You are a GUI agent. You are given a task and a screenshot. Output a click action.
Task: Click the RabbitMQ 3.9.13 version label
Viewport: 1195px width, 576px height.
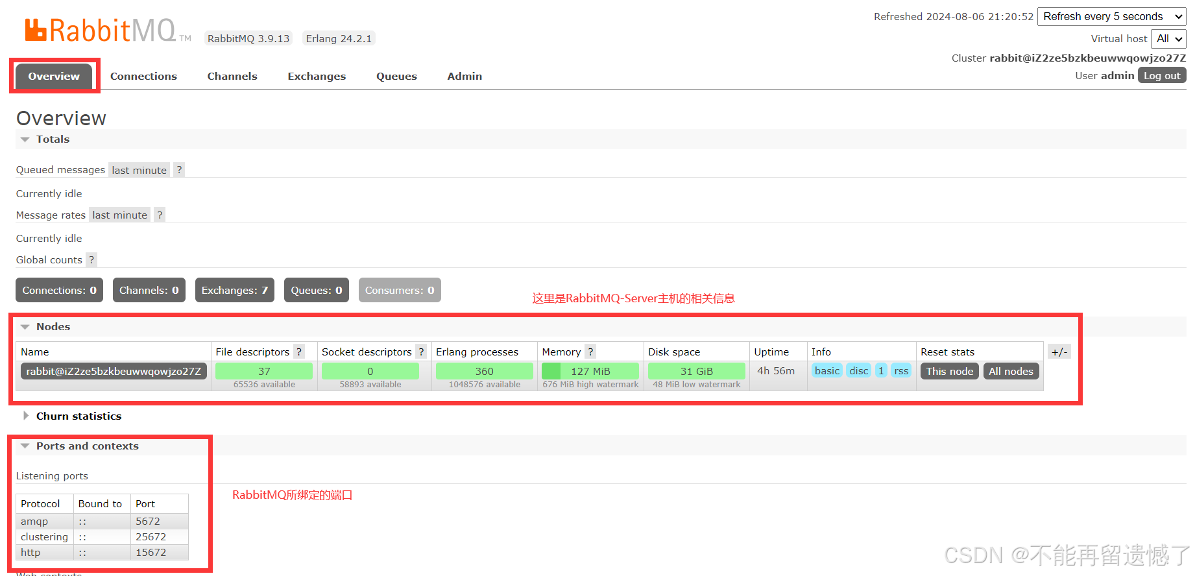coord(248,38)
